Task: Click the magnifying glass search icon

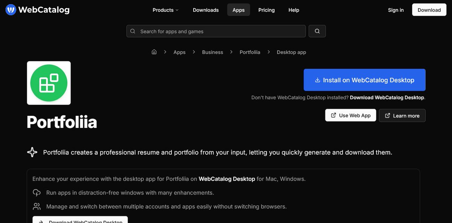Action: coord(317,31)
